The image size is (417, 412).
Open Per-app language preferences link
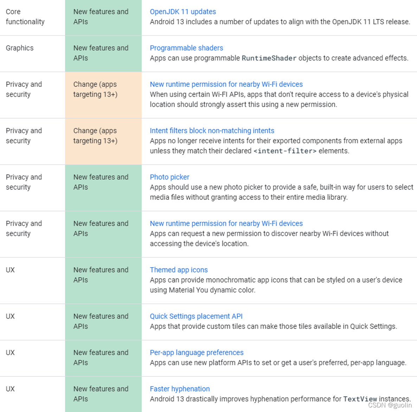click(x=197, y=353)
